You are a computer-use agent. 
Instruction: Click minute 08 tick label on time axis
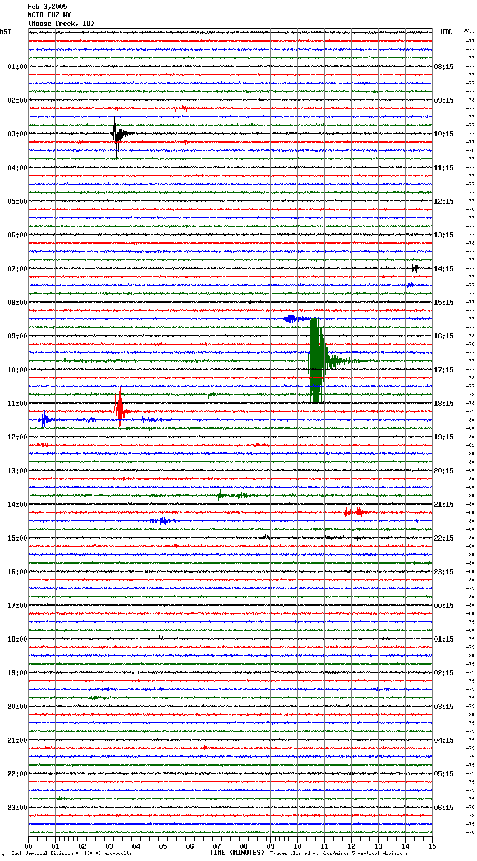pyautogui.click(x=244, y=846)
